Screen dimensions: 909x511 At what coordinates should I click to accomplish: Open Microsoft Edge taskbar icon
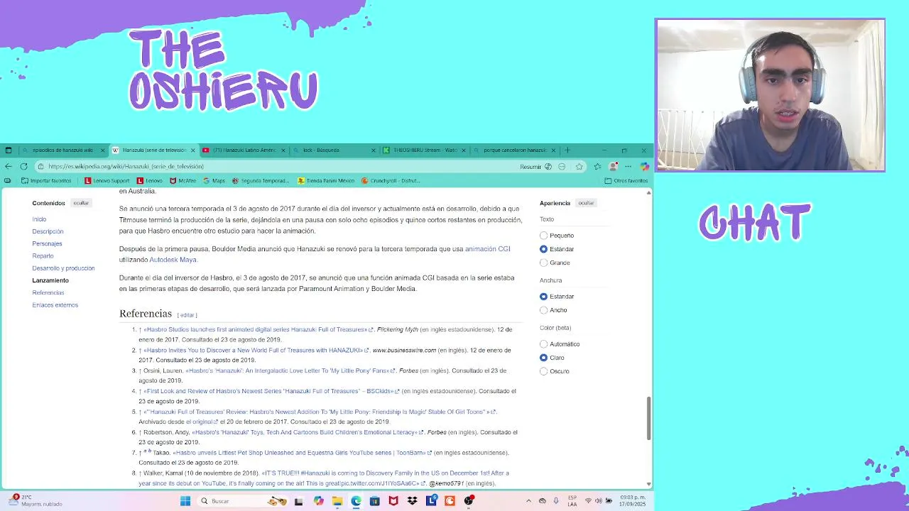[356, 501]
